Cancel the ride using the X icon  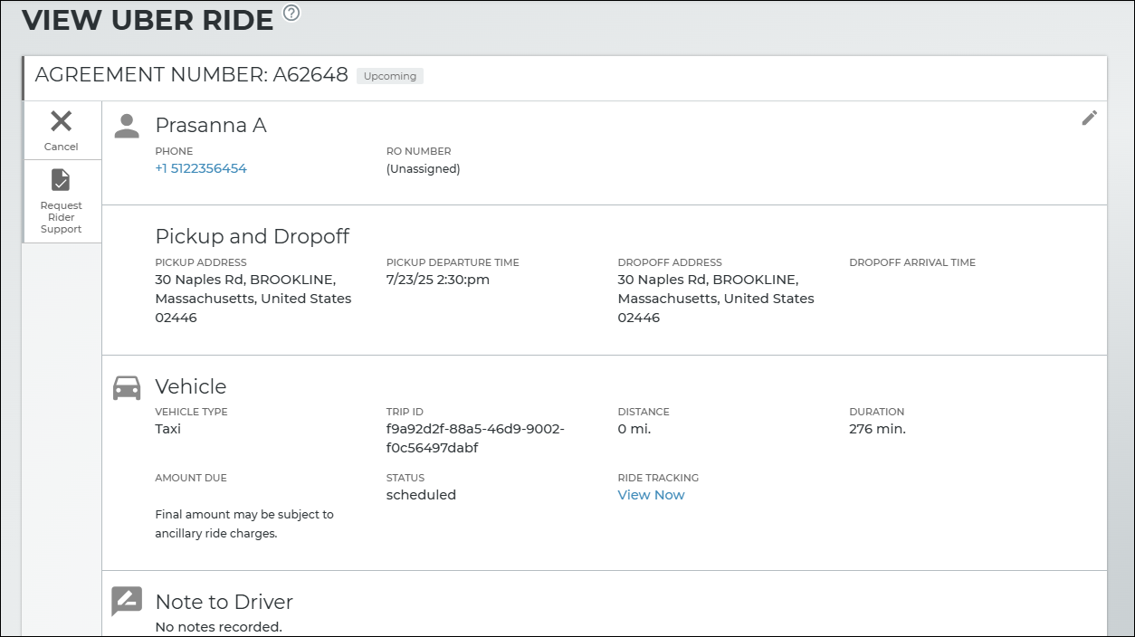(62, 121)
